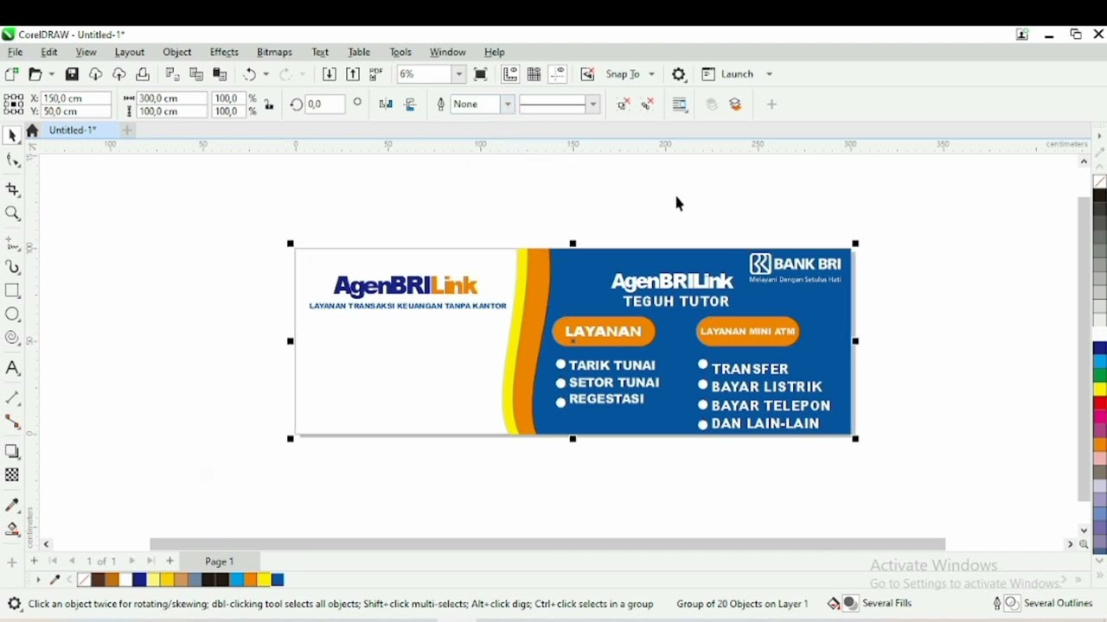Screen dimensions: 1107x622
Task: Switch to the Untitled-1 document tab
Action: coord(73,130)
